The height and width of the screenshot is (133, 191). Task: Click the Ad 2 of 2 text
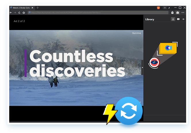click(19, 21)
